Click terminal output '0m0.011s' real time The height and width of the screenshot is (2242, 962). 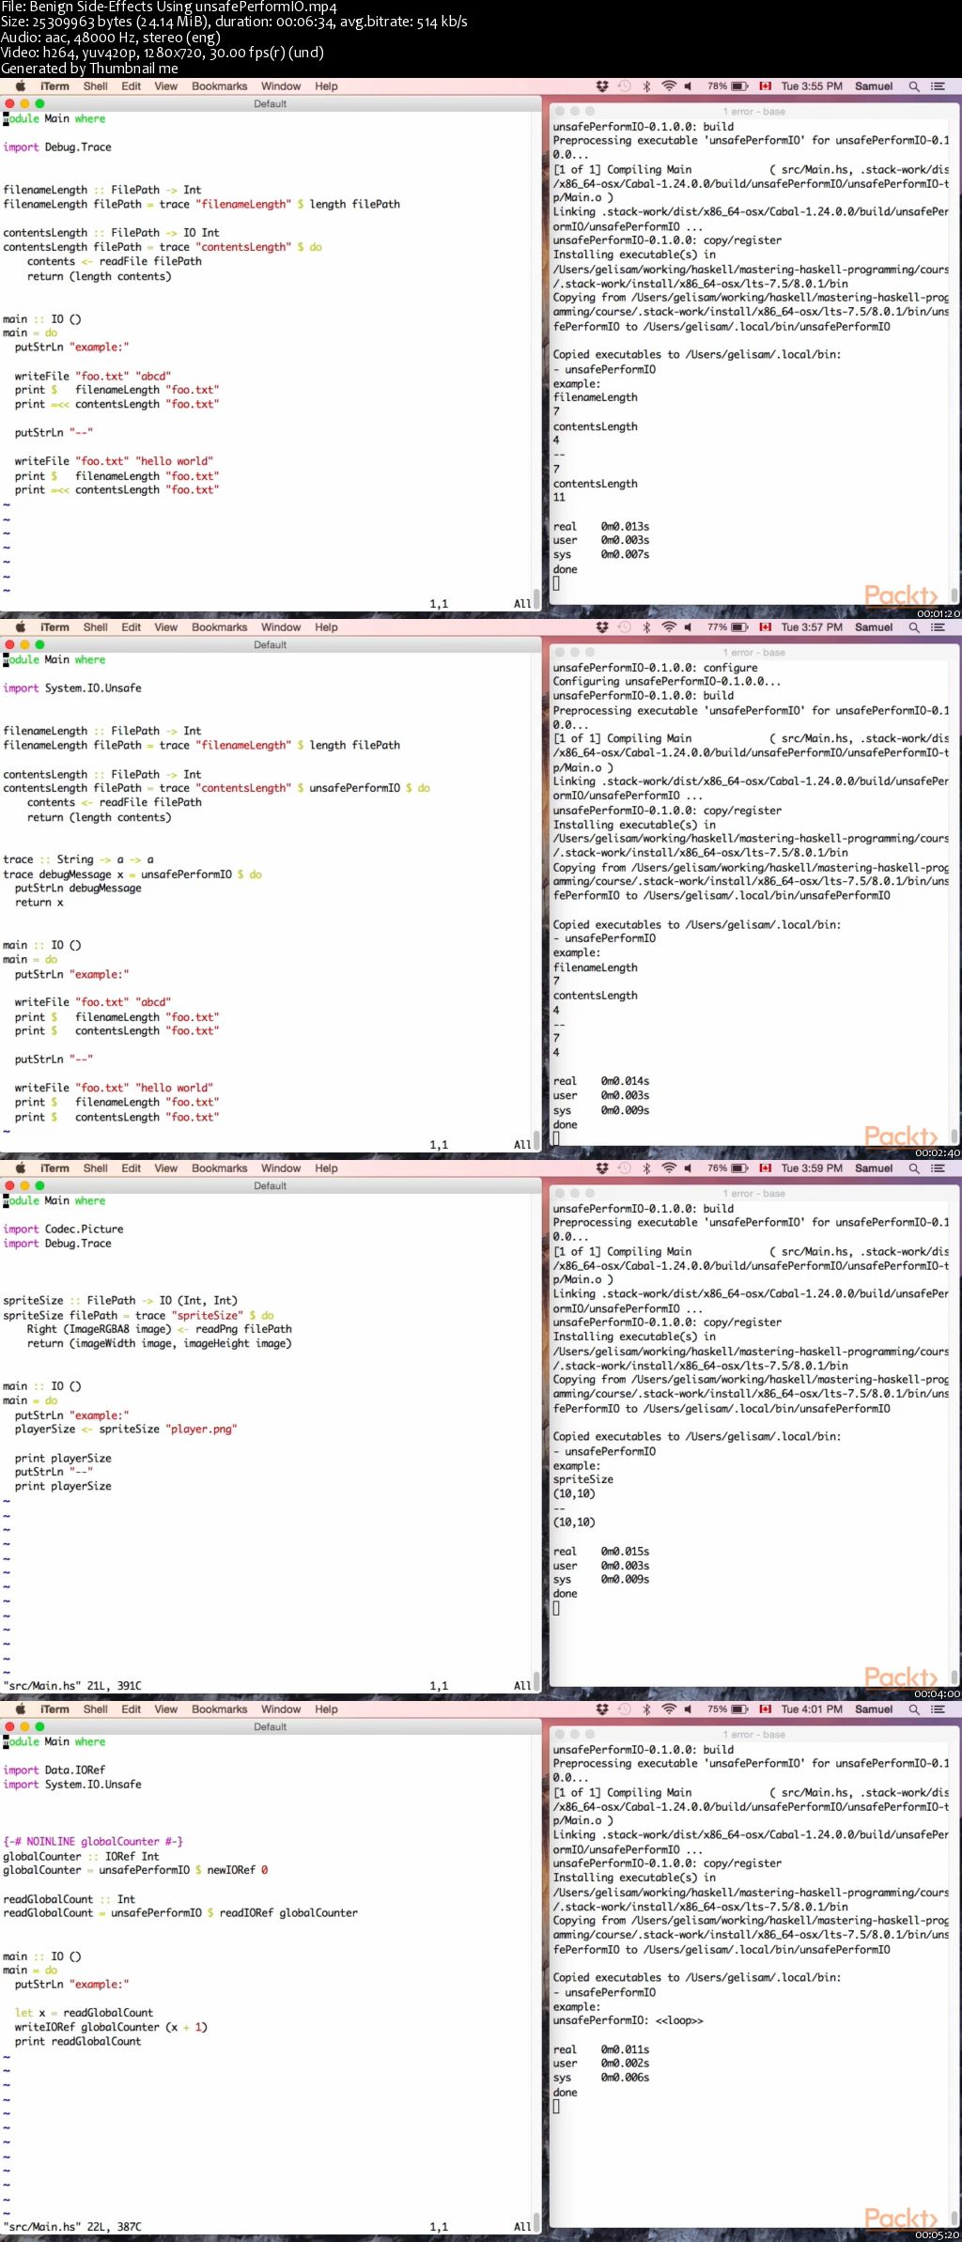625,2049
